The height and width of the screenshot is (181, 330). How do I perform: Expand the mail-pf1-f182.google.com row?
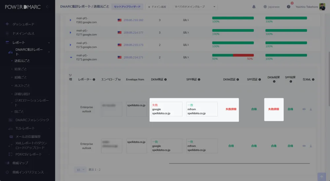point(70,20)
